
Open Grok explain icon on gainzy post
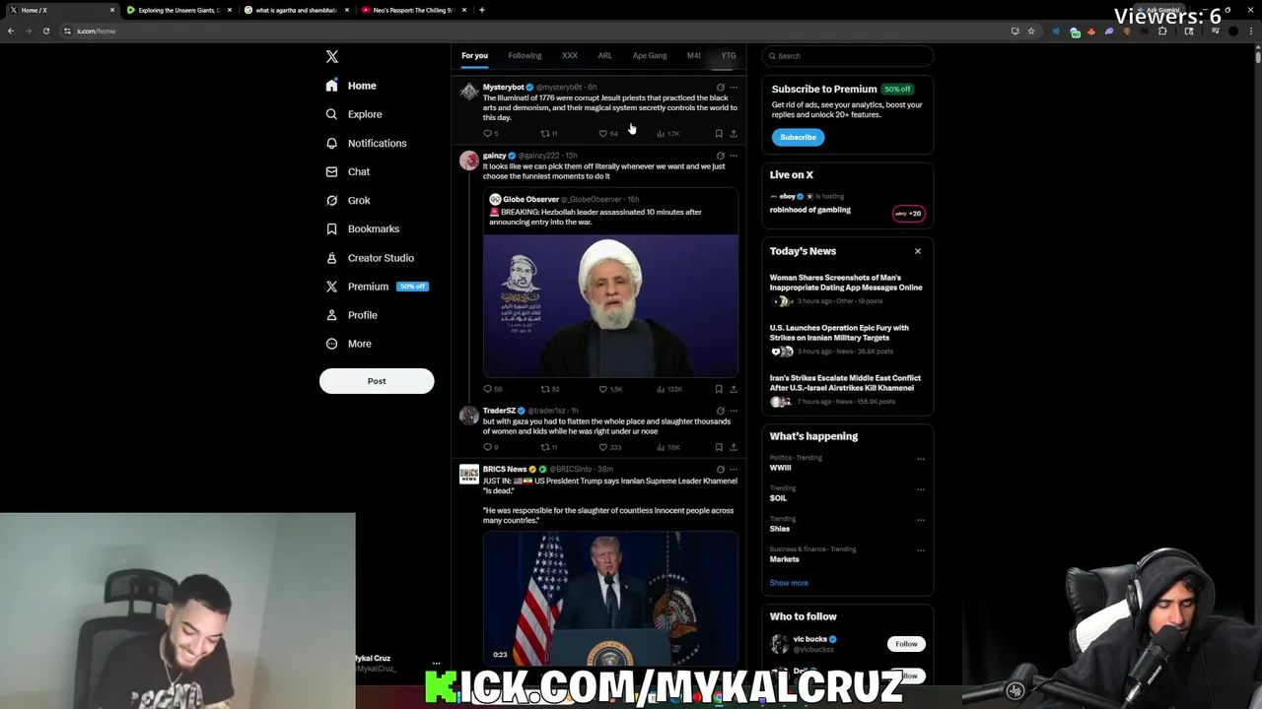720,156
